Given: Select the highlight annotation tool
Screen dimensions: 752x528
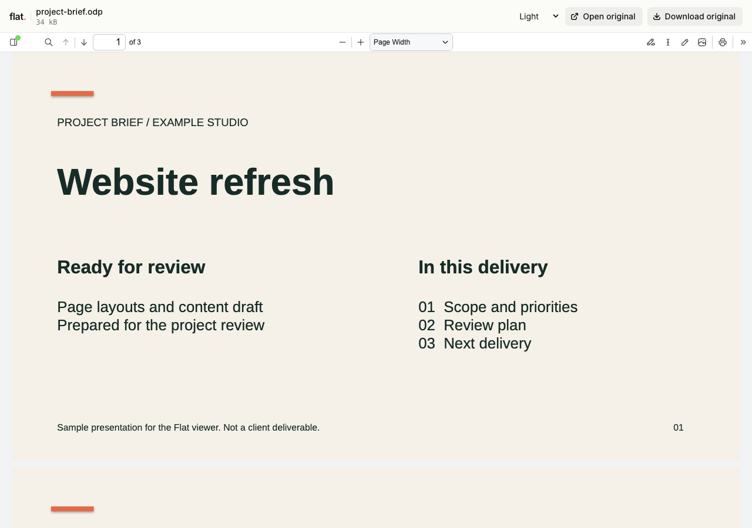Looking at the screenshot, I should [651, 42].
